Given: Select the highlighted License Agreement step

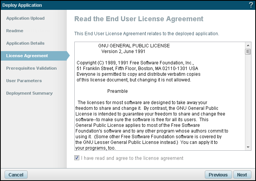Looking at the screenshot, I should coord(27,56).
